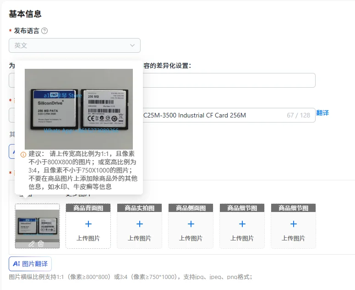Screen dimensions: 355x290
Task: Click the AI 图片翻译 button
Action: coord(30,264)
